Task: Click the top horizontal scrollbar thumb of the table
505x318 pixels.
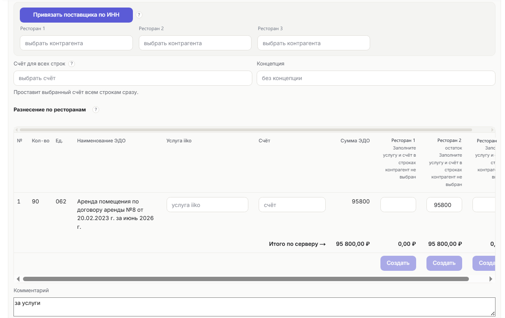Action: click(x=246, y=130)
